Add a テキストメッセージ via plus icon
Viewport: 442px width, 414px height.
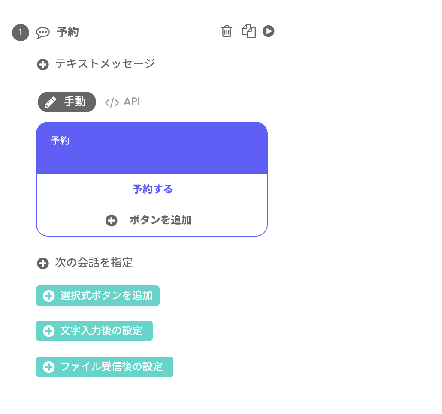click(x=43, y=64)
